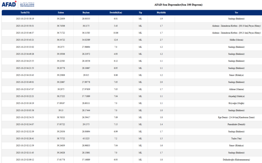The image size is (262, 163).
Task: Select the Tip column header
Action: [x=140, y=12]
